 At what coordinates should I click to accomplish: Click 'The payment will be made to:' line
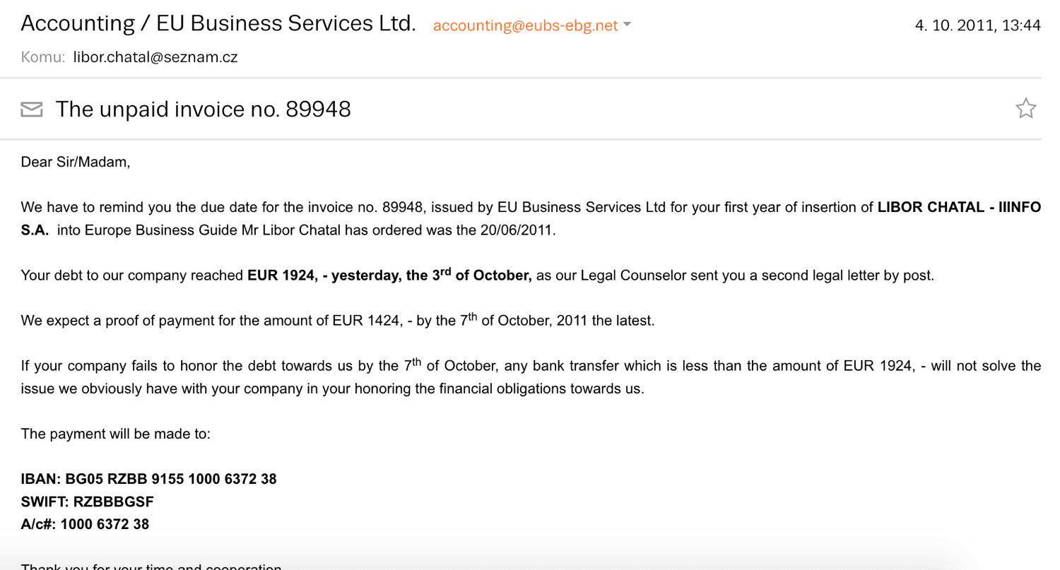[x=115, y=434]
